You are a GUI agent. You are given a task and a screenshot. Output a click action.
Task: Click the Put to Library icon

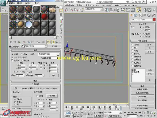[38, 42]
